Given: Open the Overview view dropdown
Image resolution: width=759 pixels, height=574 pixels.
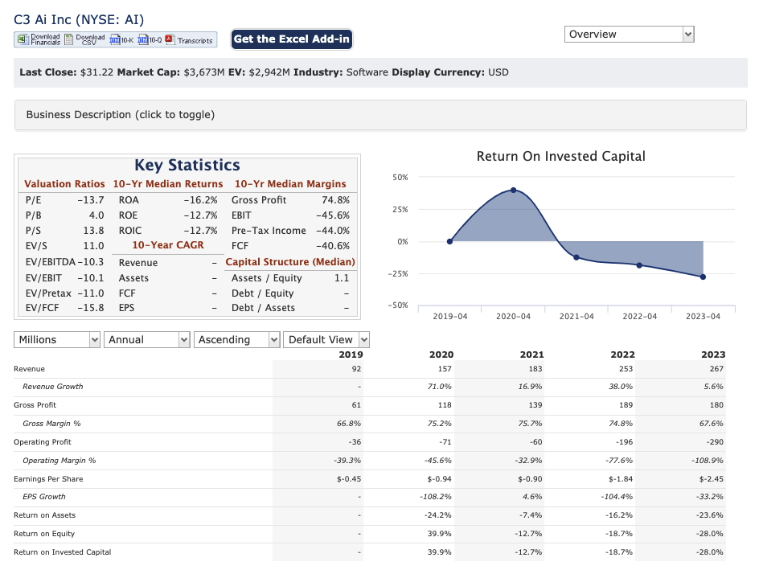Looking at the screenshot, I should click(x=630, y=35).
